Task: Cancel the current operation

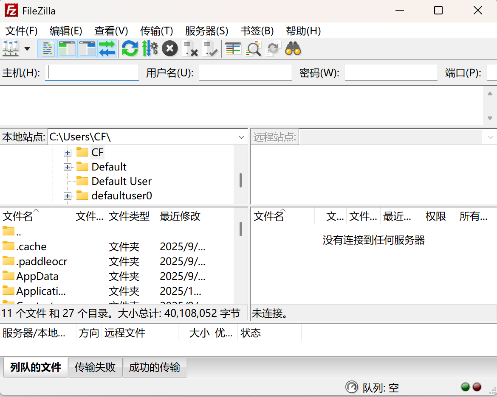Action: tap(169, 48)
